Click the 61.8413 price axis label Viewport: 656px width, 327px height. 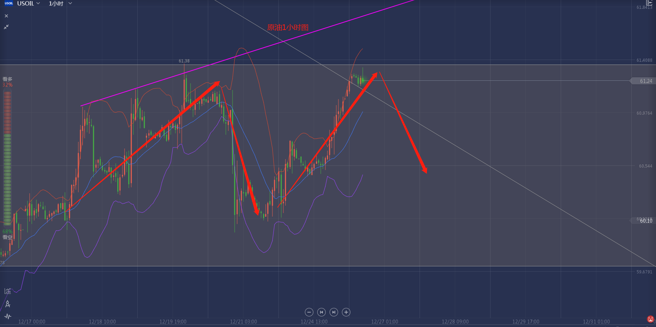[644, 7]
